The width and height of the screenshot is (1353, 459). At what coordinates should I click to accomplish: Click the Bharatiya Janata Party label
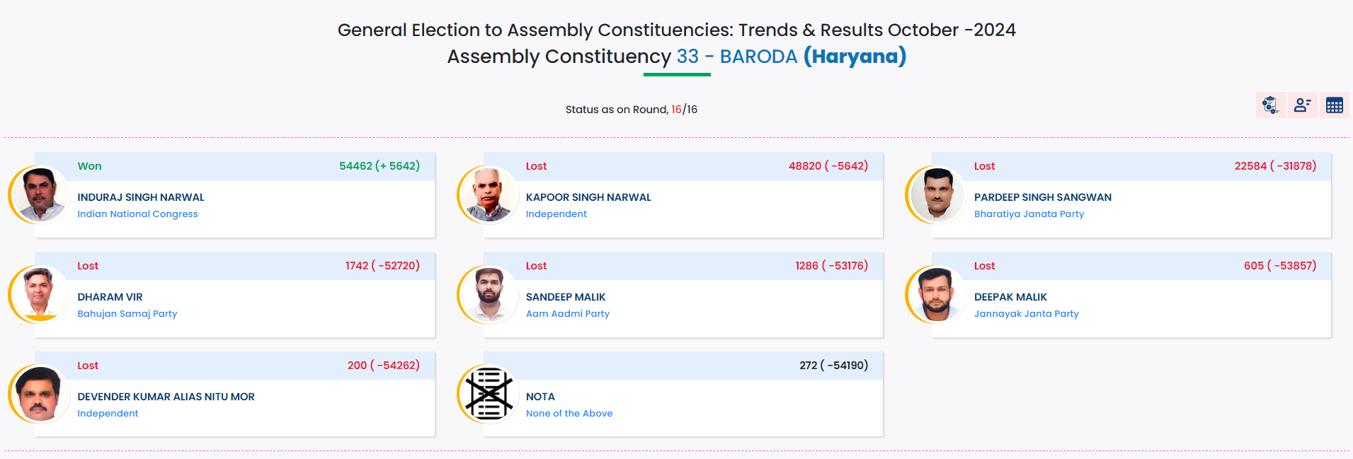click(1029, 214)
